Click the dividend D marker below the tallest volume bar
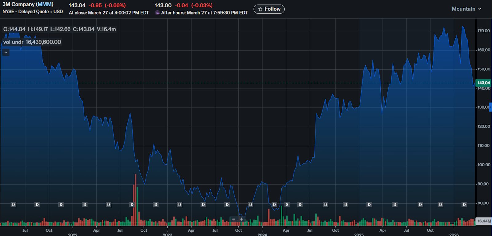 (132, 205)
